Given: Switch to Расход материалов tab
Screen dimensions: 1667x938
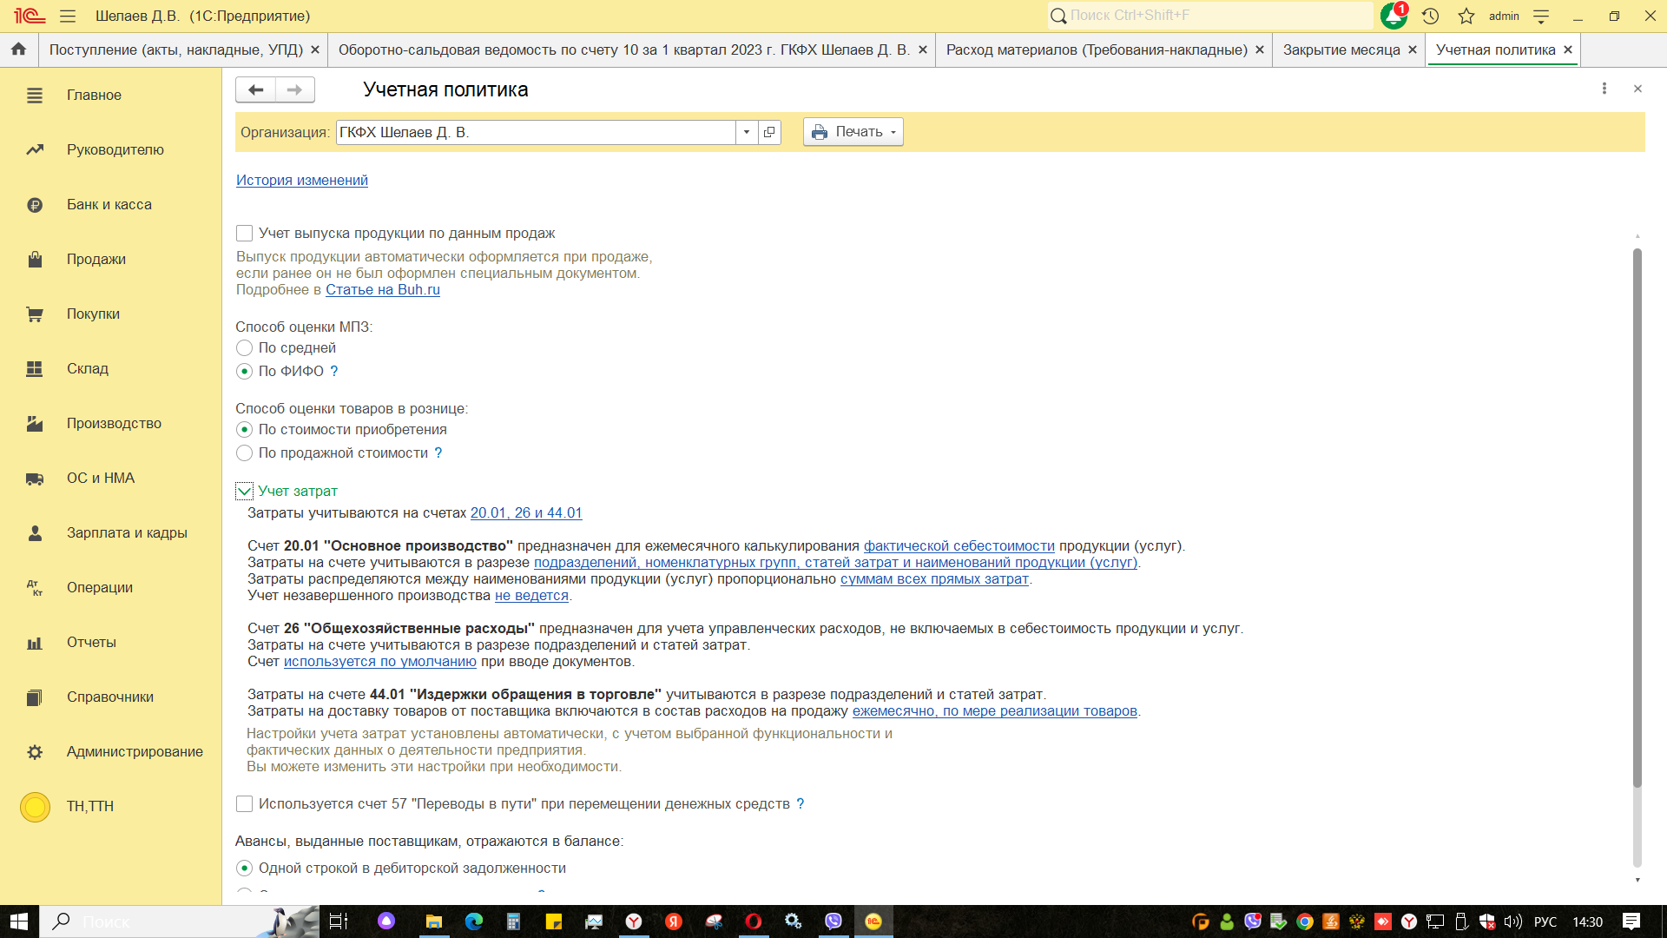Looking at the screenshot, I should 1096,50.
